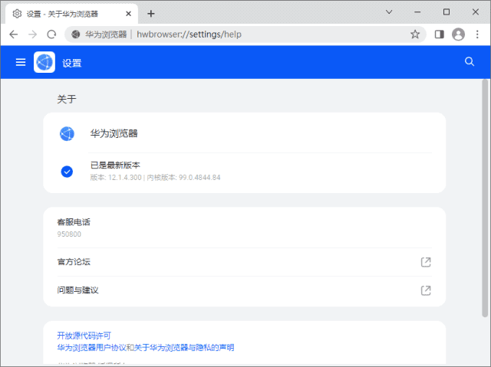491x367 pixels.
Task: Open settings search magnifier icon
Action: 470,62
